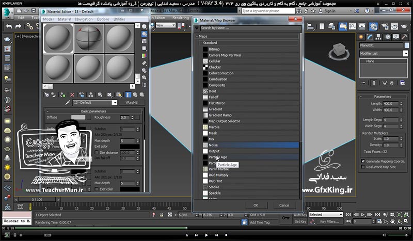Open the Modes menu in Material Editor
The height and width of the screenshot is (241, 413).
coord(49,19)
